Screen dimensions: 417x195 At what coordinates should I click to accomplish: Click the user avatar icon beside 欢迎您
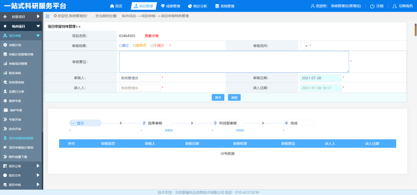[x=313, y=6]
